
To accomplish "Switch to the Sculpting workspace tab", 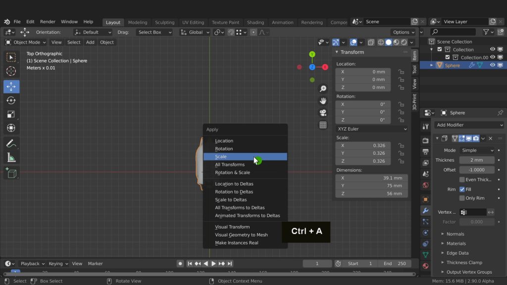I will tap(164, 22).
